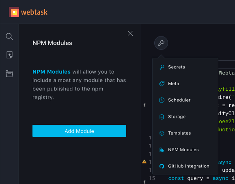Click the webtask logo icon
This screenshot has height=184, width=235.
pos(14,12)
